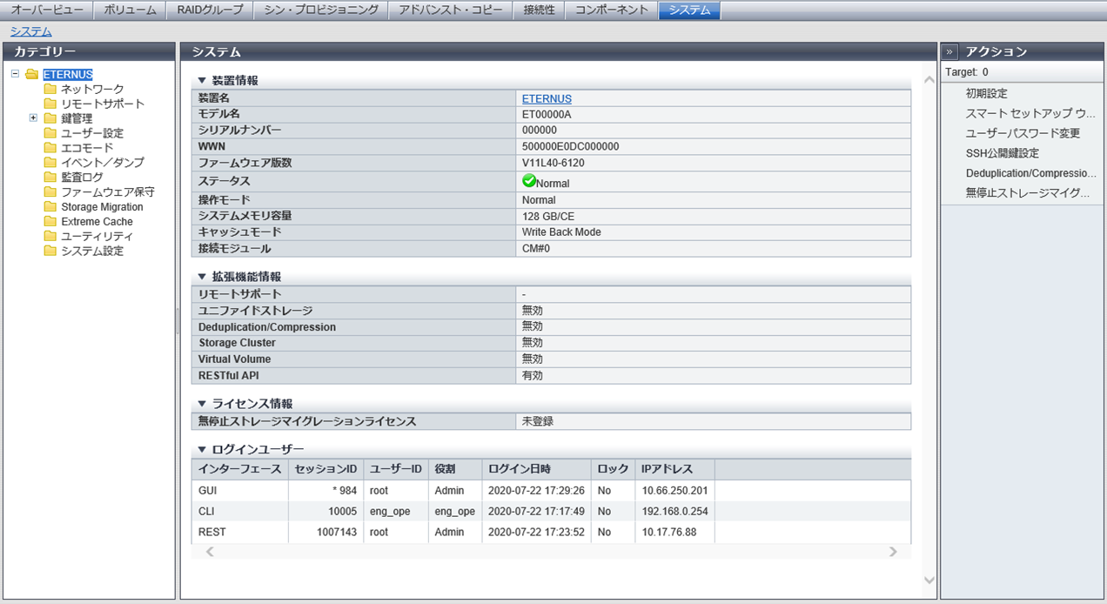
Task: Collapse the ETERNUS root tree node
Action: point(16,74)
